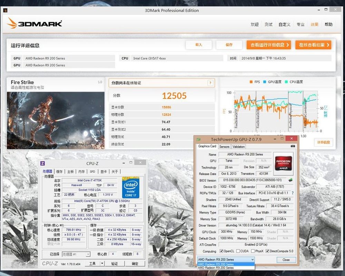Switch to the Sensors tab in GPU-Z
The width and height of the screenshot is (345, 276).
pyautogui.click(x=224, y=147)
